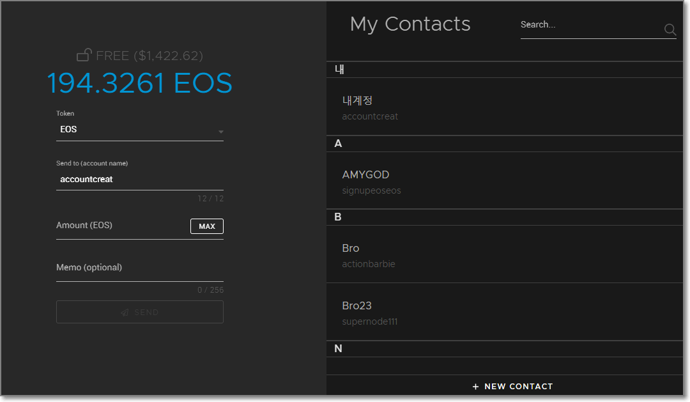Open the Token dropdown arrow
The height and width of the screenshot is (402, 690).
click(221, 132)
